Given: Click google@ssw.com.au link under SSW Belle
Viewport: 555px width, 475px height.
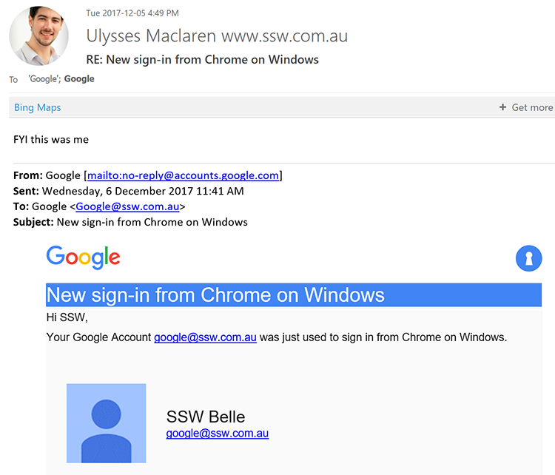Looking at the screenshot, I should pos(217,434).
